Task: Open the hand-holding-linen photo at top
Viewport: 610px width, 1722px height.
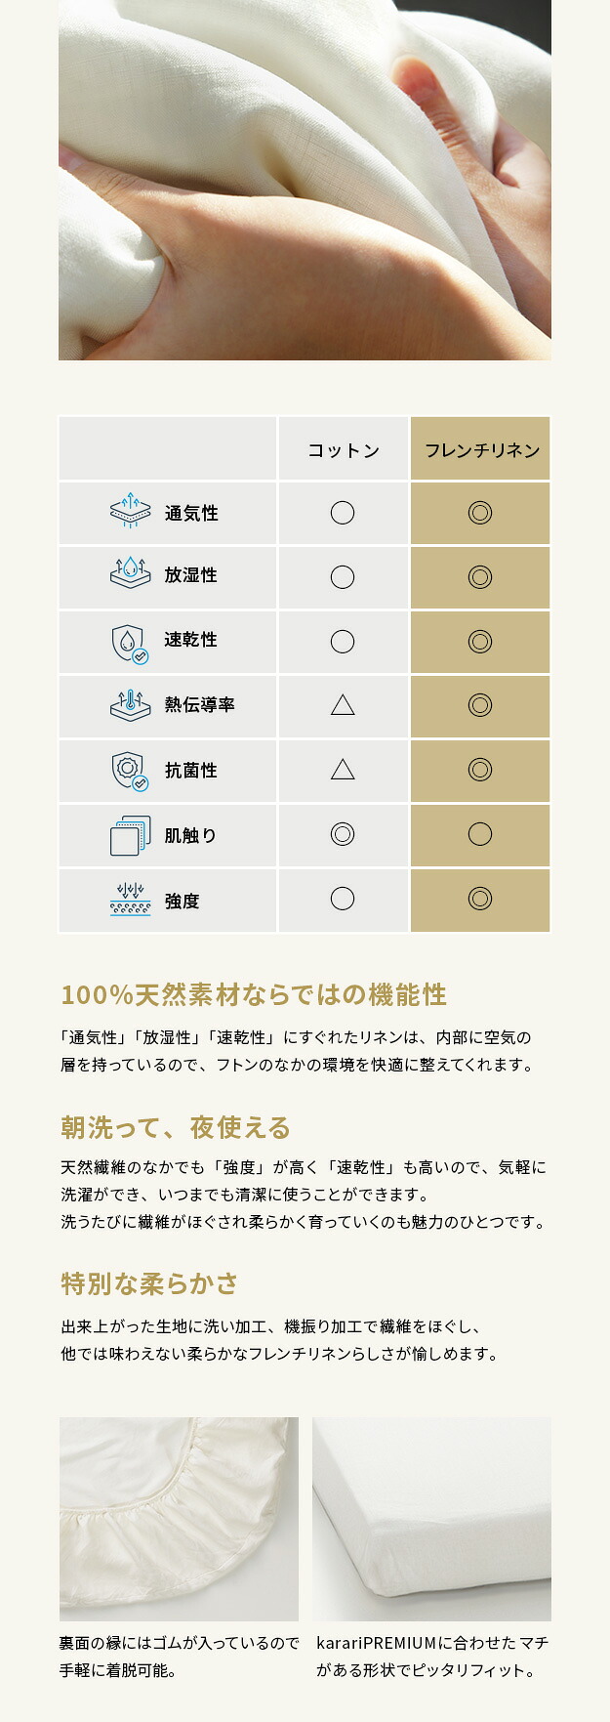Action: [305, 180]
